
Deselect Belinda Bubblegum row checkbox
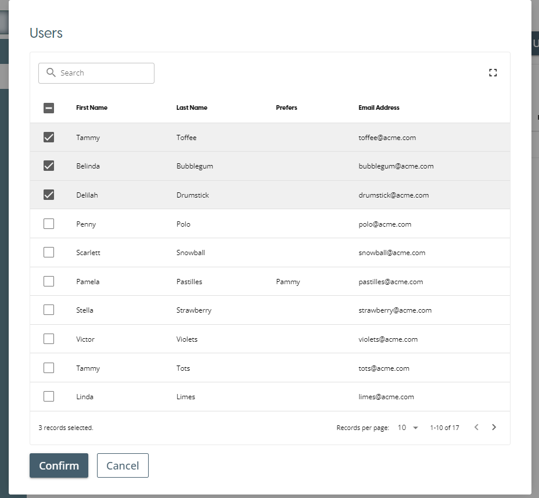pos(49,166)
